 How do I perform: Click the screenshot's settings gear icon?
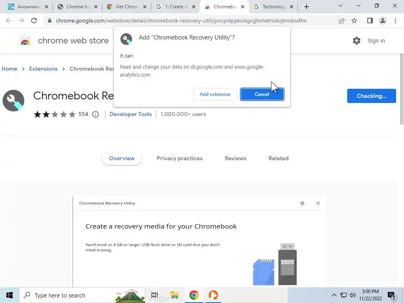[x=303, y=203]
